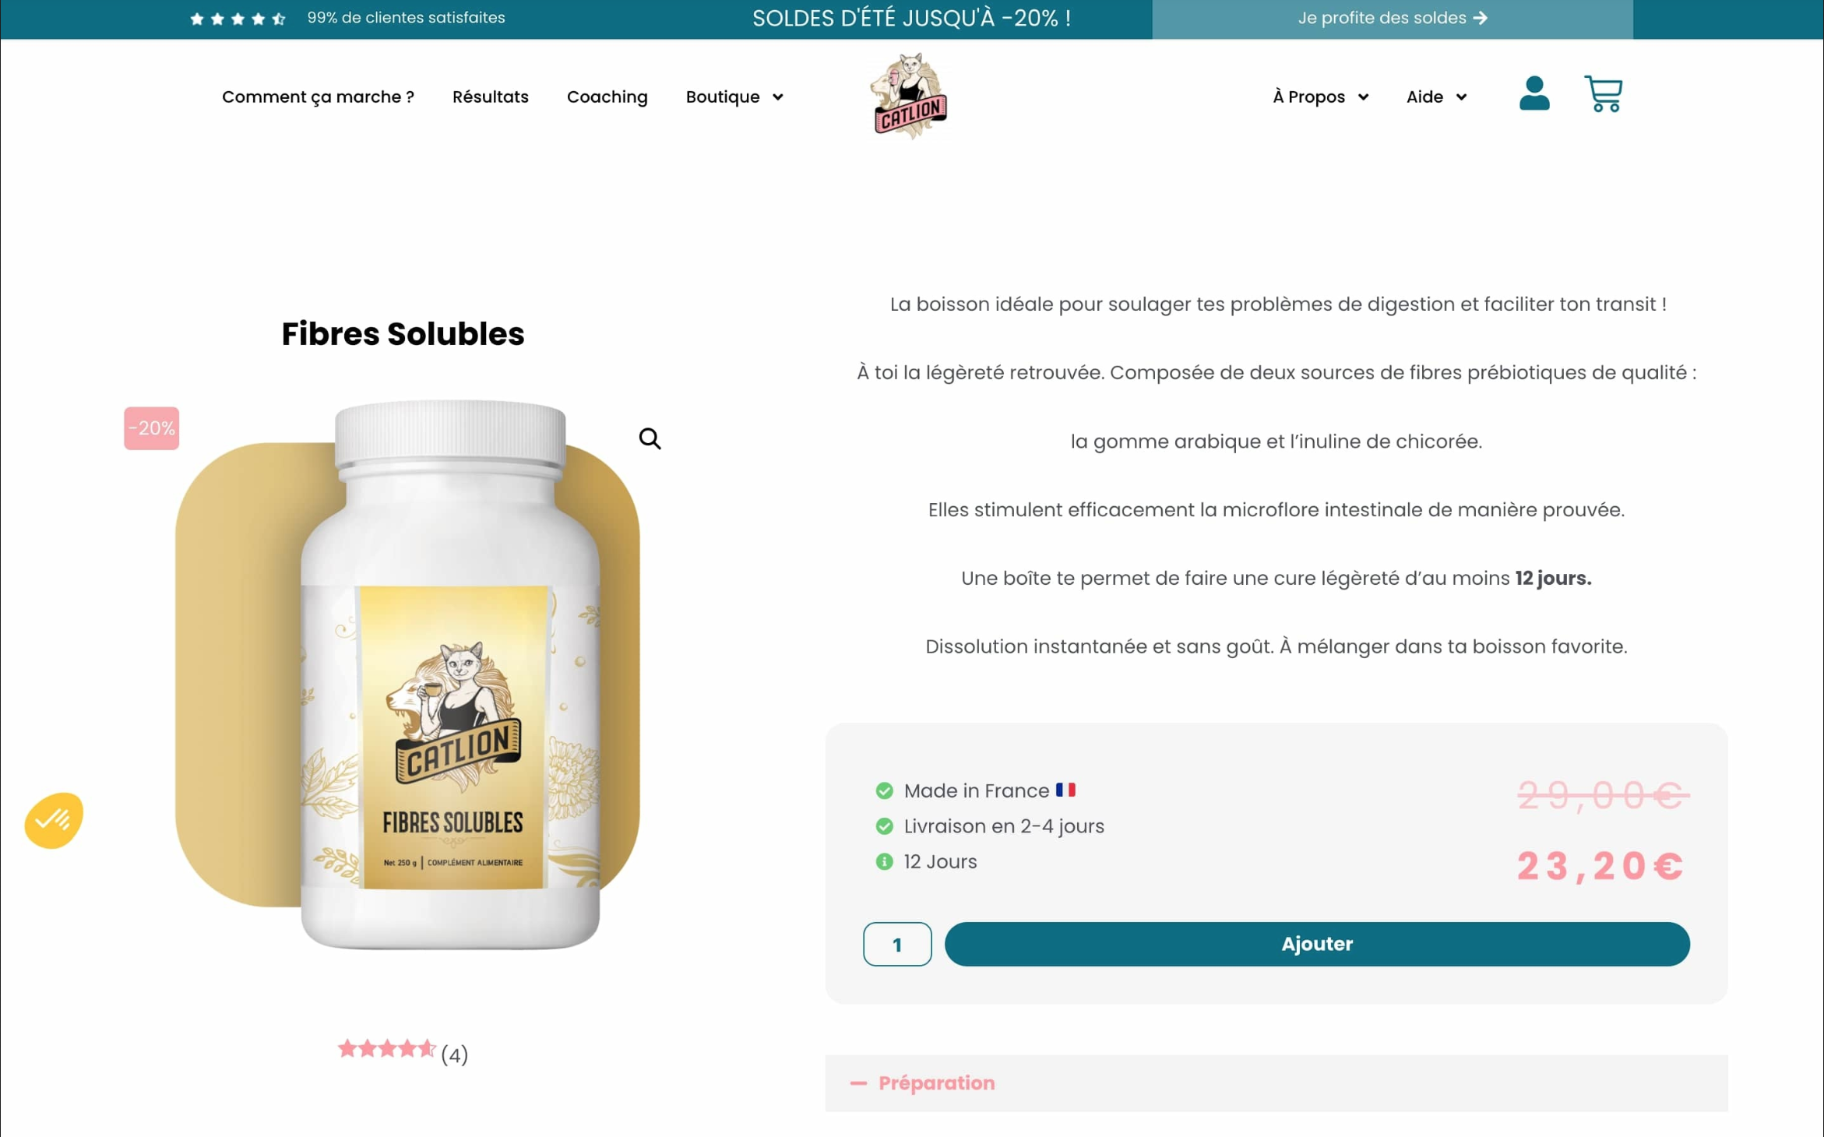
Task: Click the white stars in top banner
Action: (238, 19)
